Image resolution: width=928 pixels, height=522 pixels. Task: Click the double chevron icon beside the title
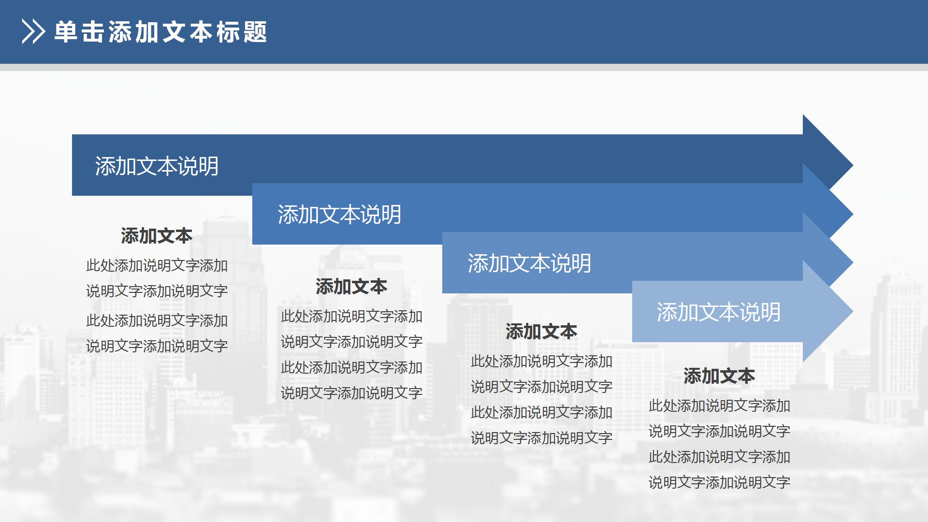point(33,30)
